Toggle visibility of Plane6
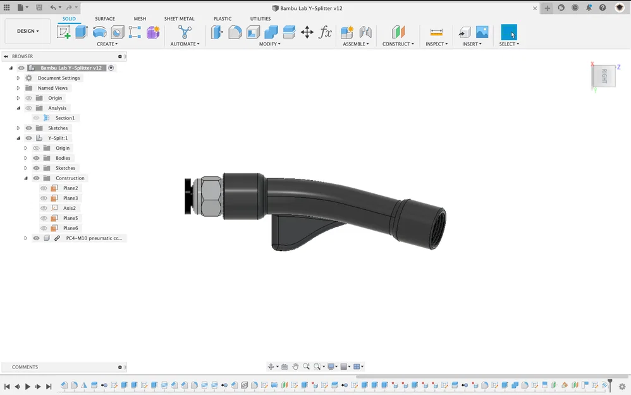The image size is (631, 395). (44, 228)
